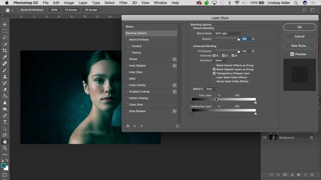The height and width of the screenshot is (180, 321).
Task: Click the foreground color swatch
Action: point(3,166)
